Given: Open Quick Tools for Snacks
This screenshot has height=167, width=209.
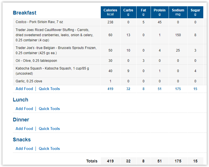Looking at the screenshot, I should pos(49,148).
